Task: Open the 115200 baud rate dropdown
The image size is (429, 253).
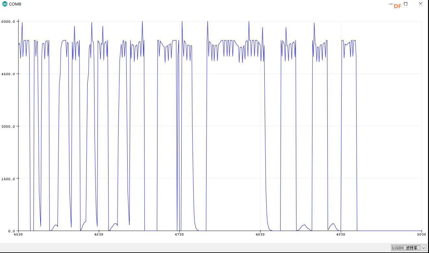Action: click(x=408, y=248)
